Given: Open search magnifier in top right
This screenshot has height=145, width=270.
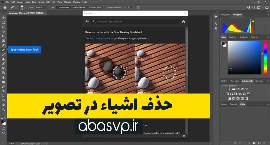Looking at the screenshot, I should (254, 7).
